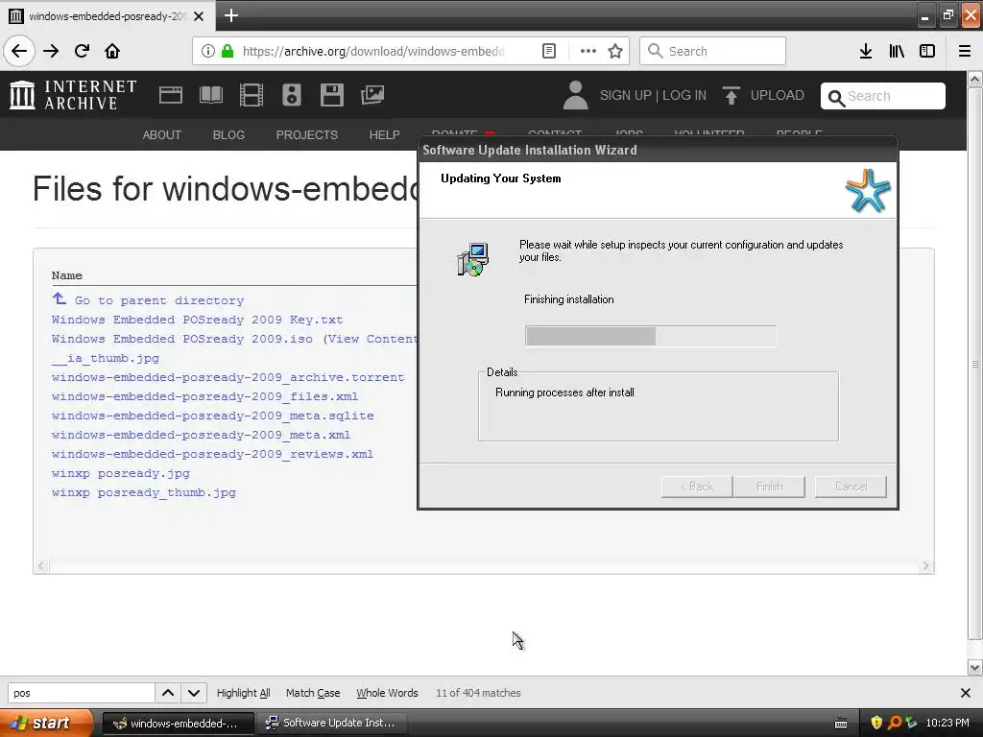Show site information icon in address bar
983x737 pixels.
[208, 51]
